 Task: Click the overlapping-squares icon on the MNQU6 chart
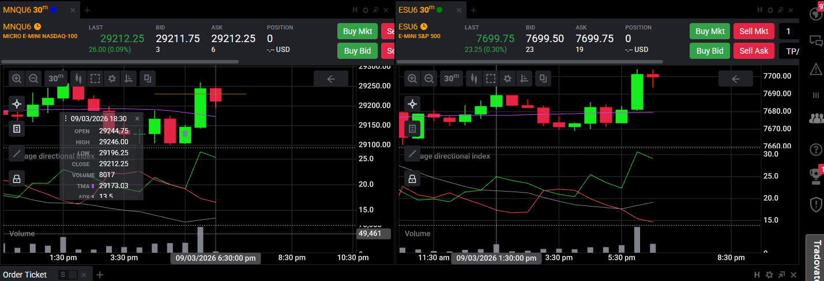coord(148,78)
